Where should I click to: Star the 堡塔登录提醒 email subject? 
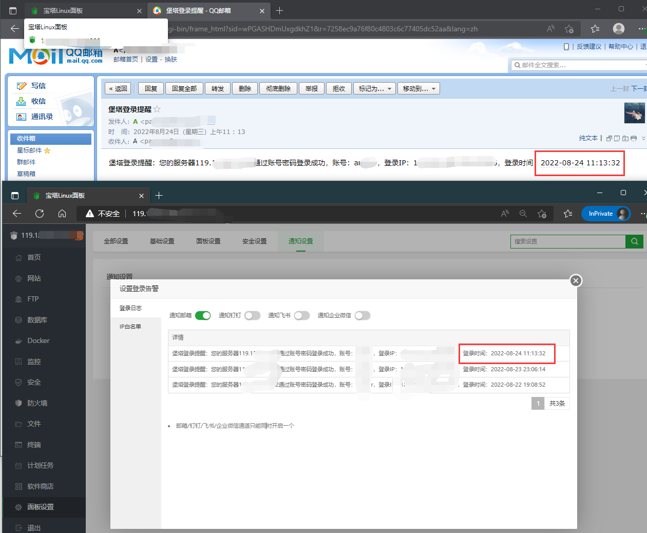(157, 109)
